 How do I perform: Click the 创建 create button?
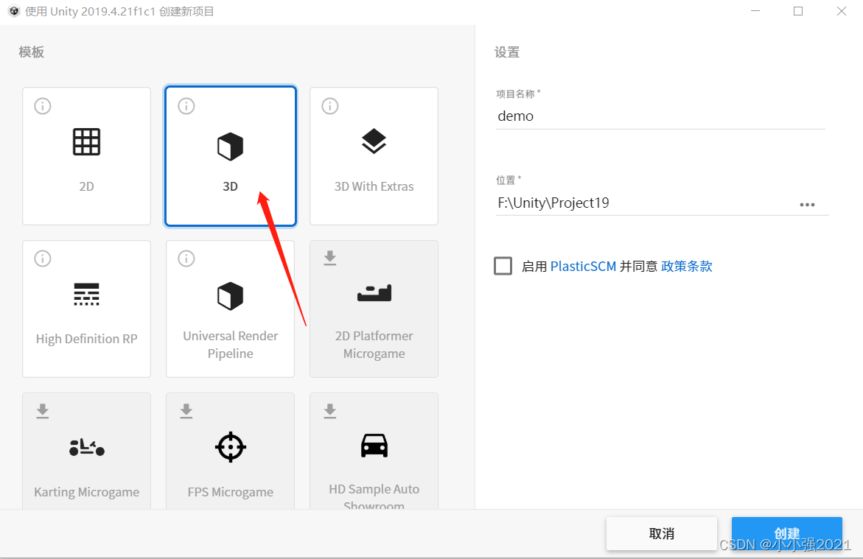pyautogui.click(x=786, y=533)
